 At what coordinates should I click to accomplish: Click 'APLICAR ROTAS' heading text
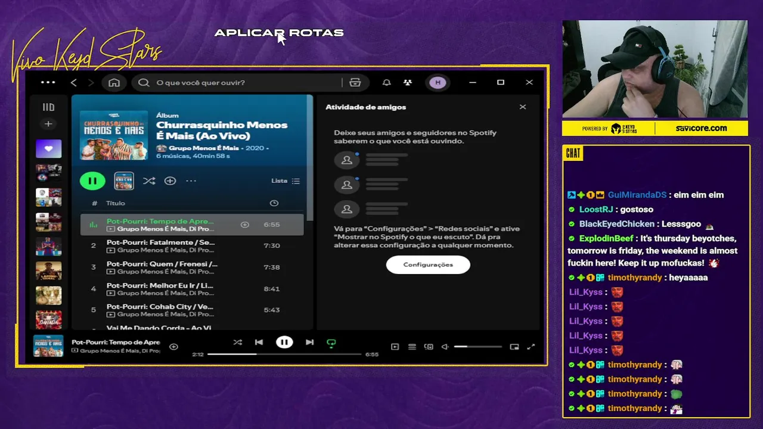[x=279, y=33]
